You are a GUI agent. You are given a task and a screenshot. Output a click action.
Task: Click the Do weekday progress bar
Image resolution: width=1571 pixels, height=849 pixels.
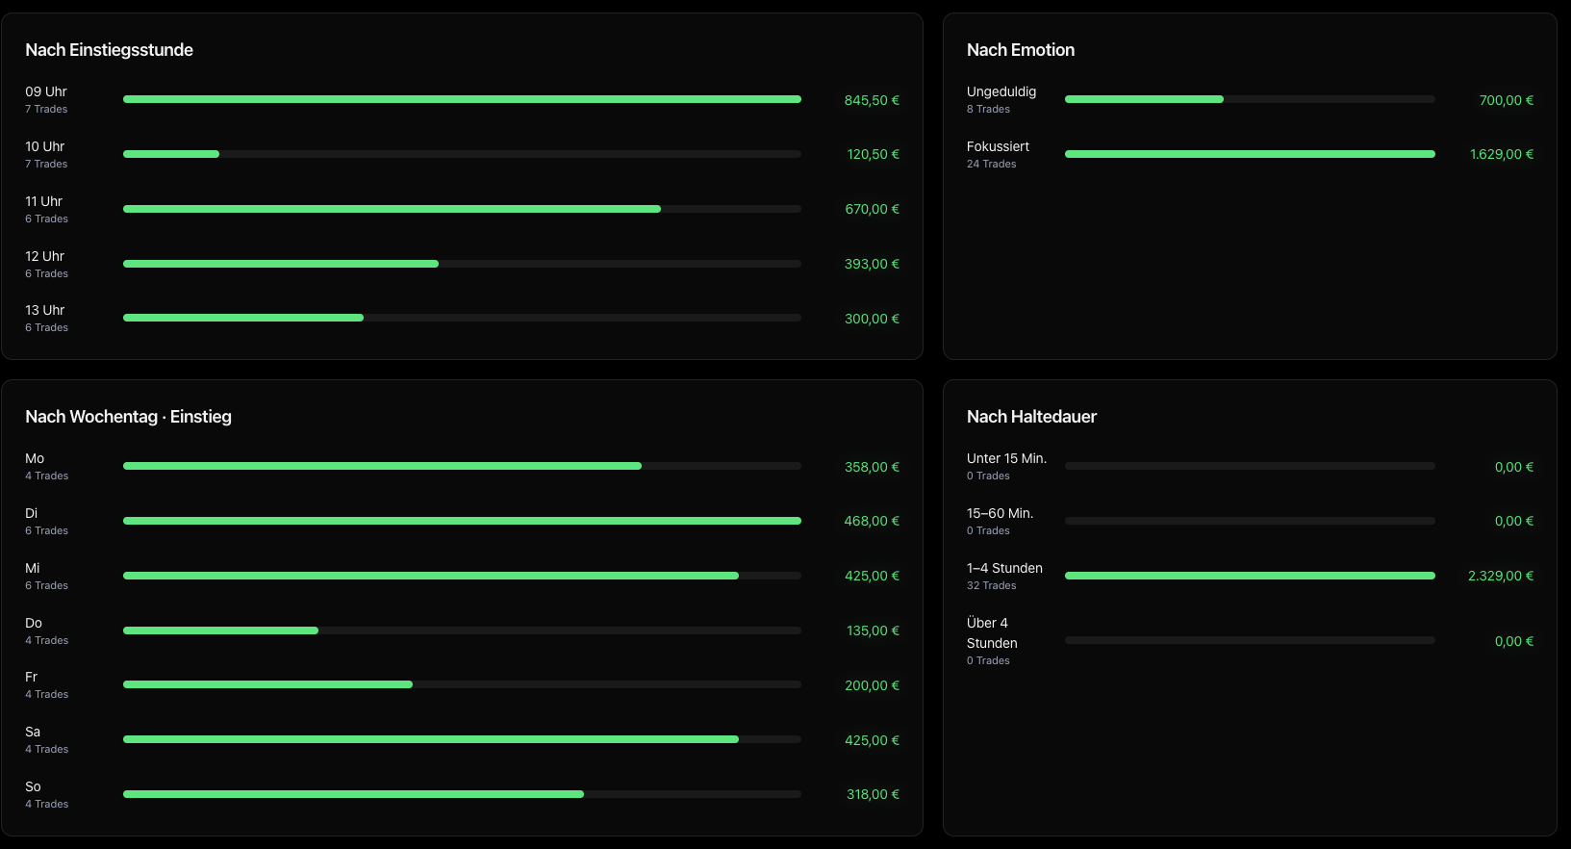coord(462,630)
